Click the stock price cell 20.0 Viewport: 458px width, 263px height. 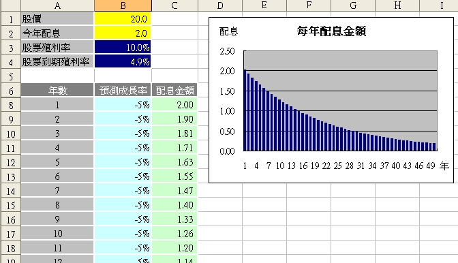pos(123,19)
